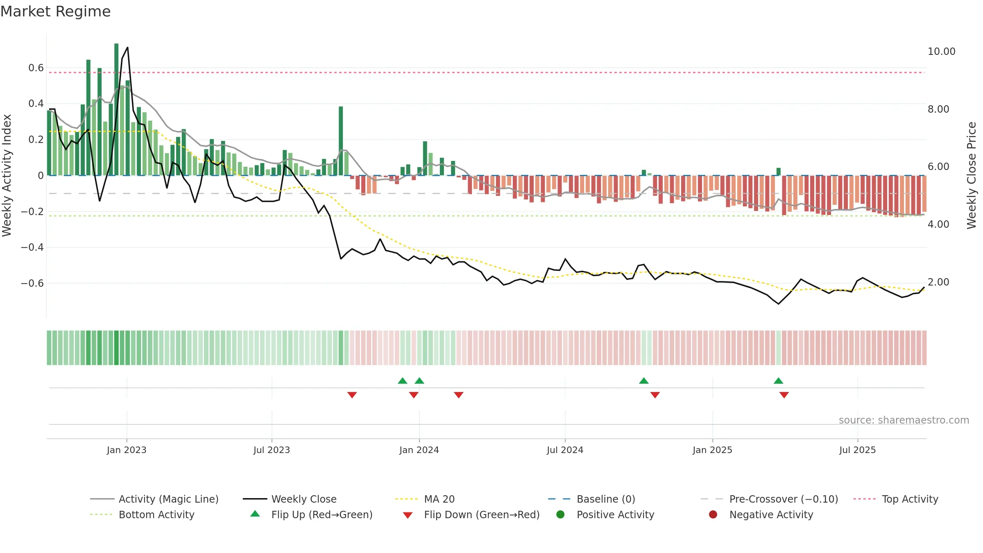Viewport: 983px width, 553px height.
Task: Click the −0.6 activity axis value
Action: pos(32,283)
